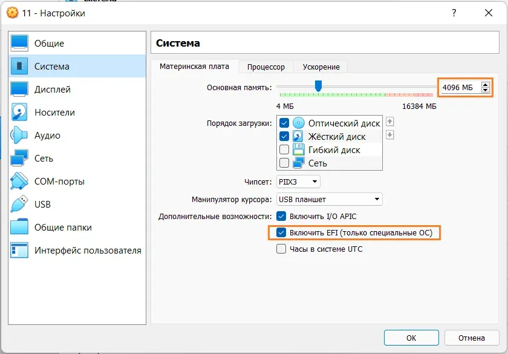Screen dimensions: 508x354
Task: Check Сеть boot order checkbox
Action: pyautogui.click(x=284, y=163)
